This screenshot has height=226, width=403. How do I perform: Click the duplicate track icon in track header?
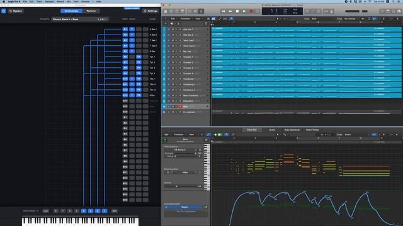(x=172, y=24)
